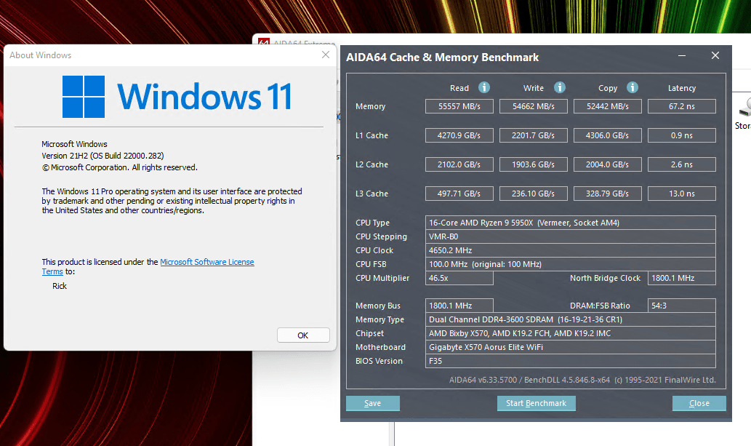The width and height of the screenshot is (751, 446).
Task: Close the AIDA64 benchmark window via title bar X
Action: tap(715, 55)
